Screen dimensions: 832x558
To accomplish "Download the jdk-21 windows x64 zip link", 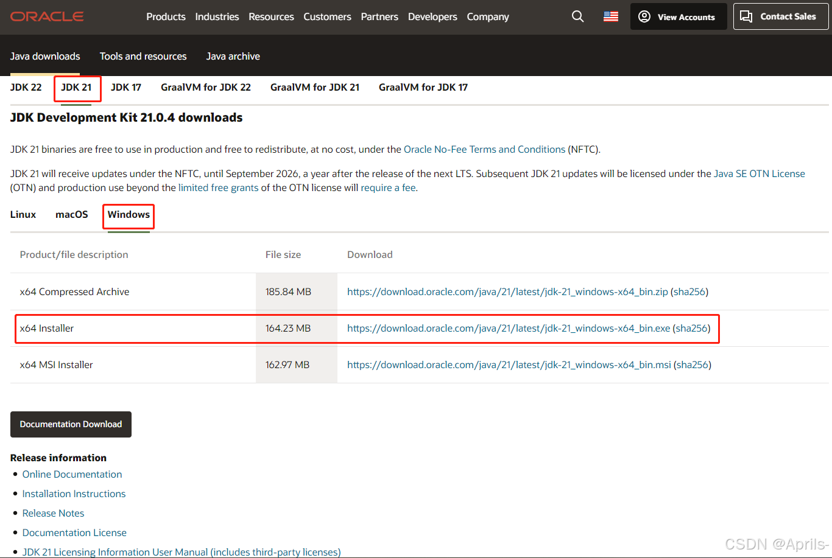I will pos(507,291).
